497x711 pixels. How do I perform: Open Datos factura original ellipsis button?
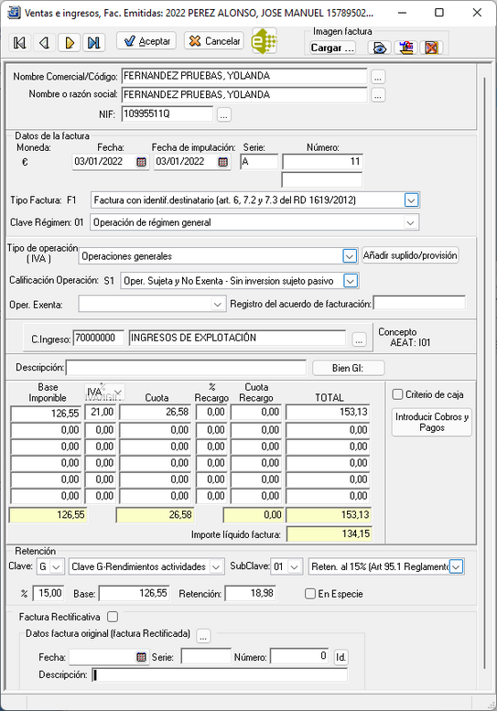pos(203,636)
